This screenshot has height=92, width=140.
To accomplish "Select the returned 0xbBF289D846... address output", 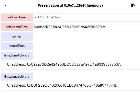I will point(72,85).
